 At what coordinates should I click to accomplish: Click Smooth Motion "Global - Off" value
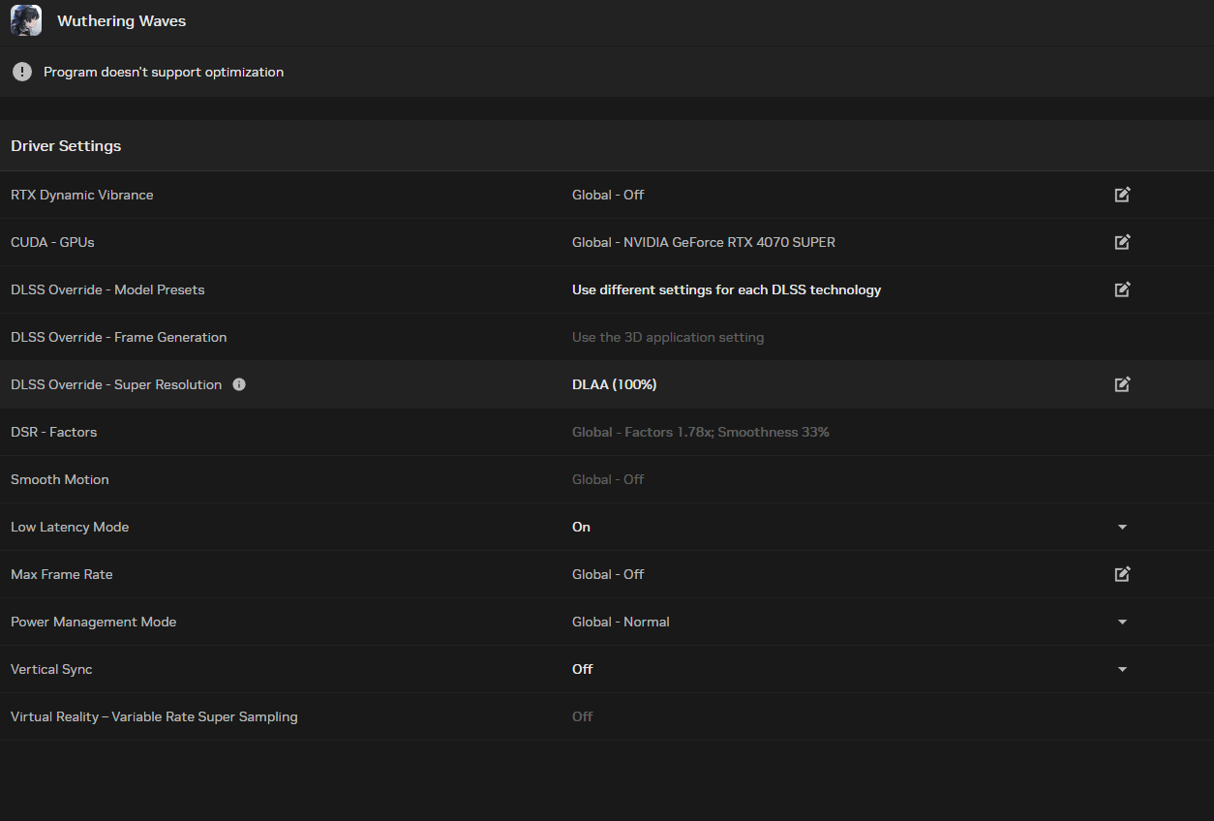[x=608, y=479]
